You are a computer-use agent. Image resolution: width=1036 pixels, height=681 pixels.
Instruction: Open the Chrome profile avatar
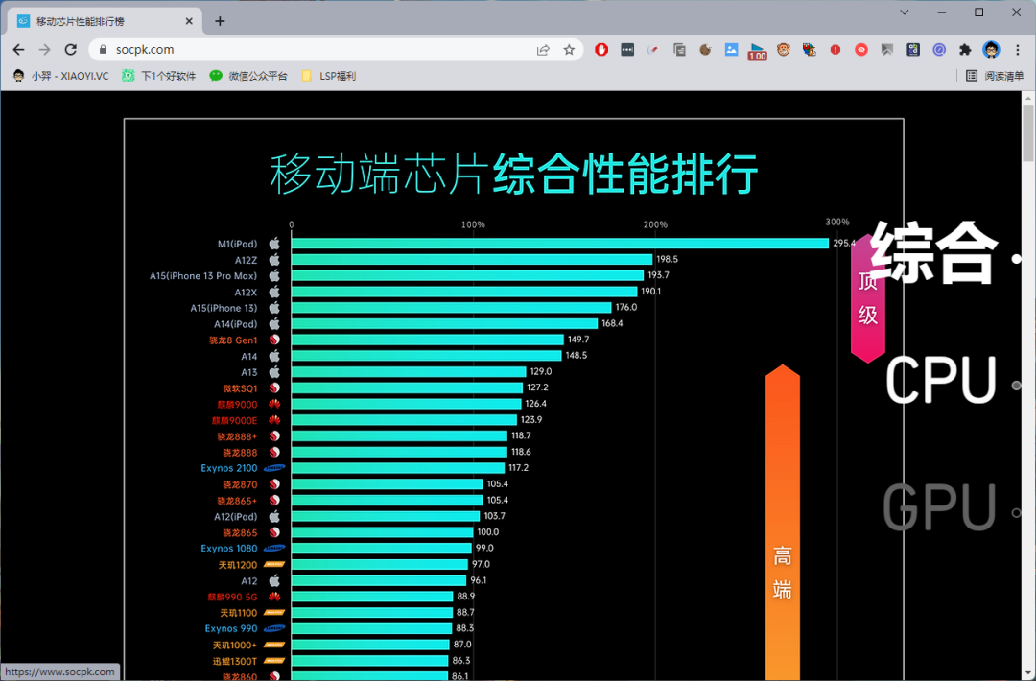991,50
